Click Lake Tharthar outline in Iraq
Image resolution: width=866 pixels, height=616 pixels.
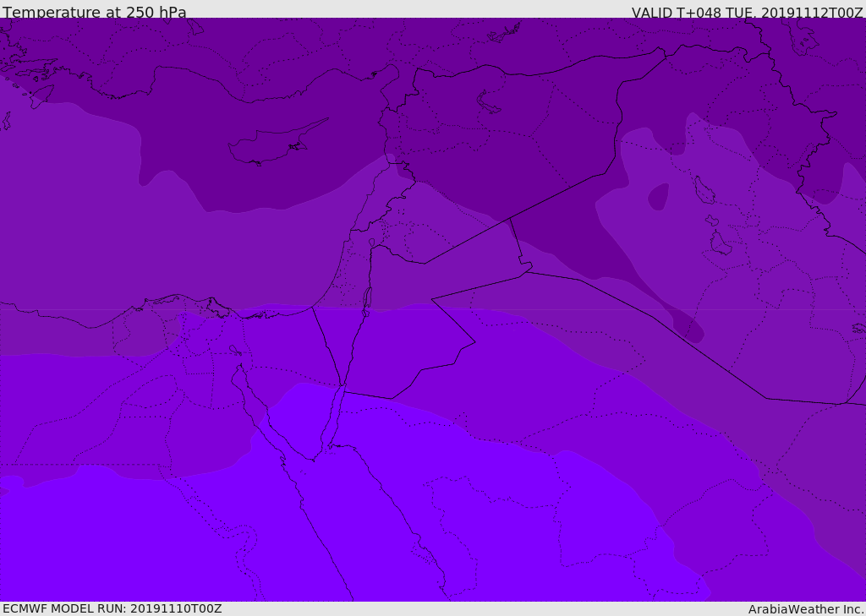pos(704,190)
